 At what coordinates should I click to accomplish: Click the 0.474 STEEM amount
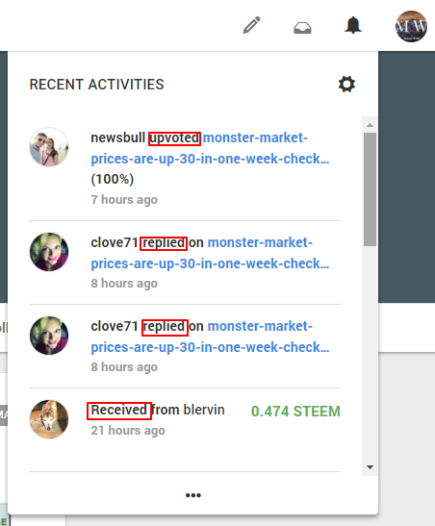295,412
